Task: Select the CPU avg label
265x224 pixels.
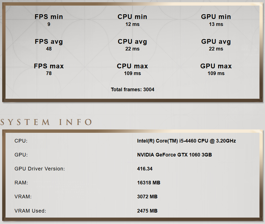Action: [132, 41]
